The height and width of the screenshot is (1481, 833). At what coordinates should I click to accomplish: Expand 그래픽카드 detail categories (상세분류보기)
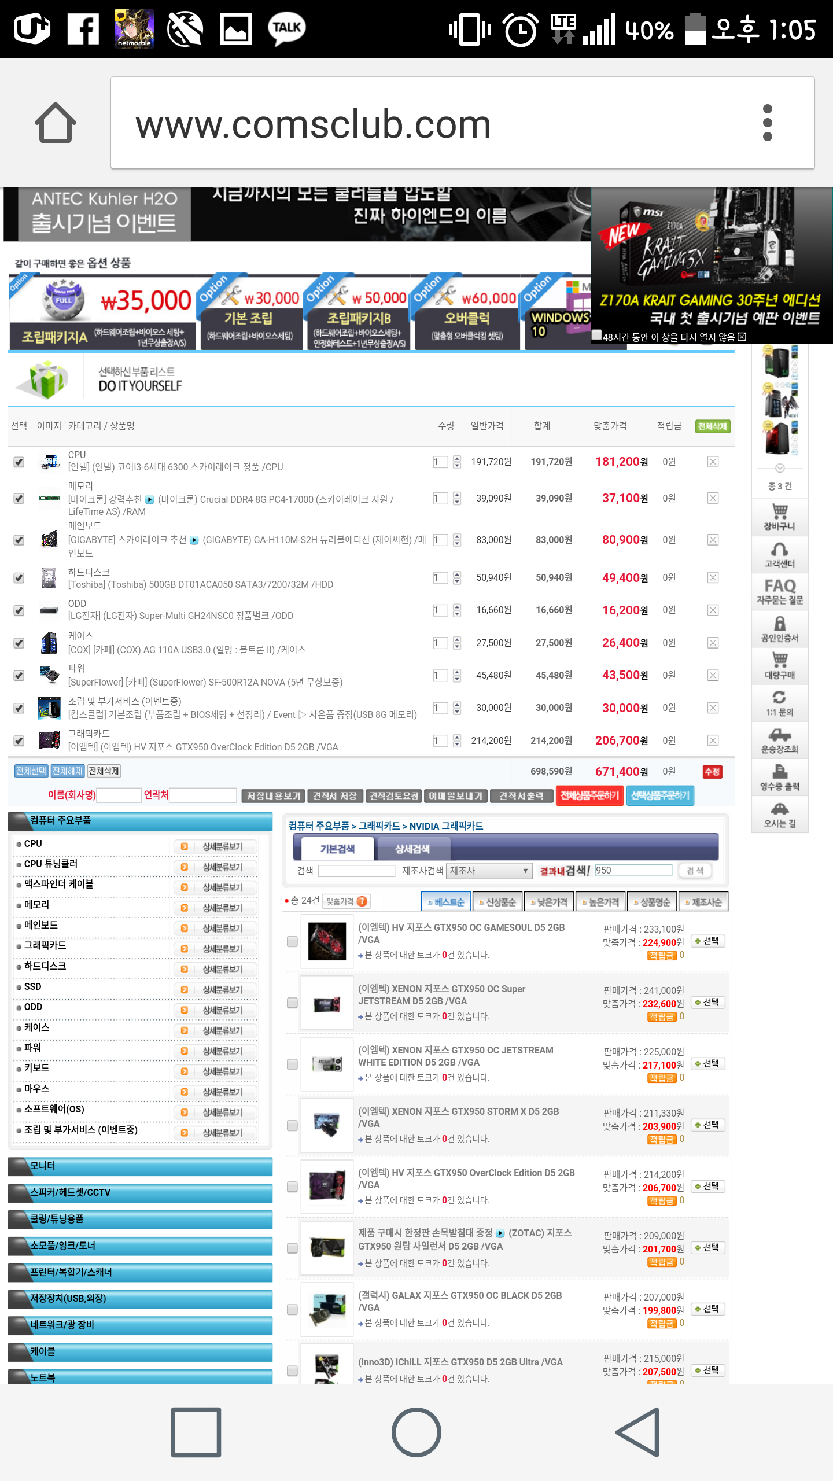215,949
